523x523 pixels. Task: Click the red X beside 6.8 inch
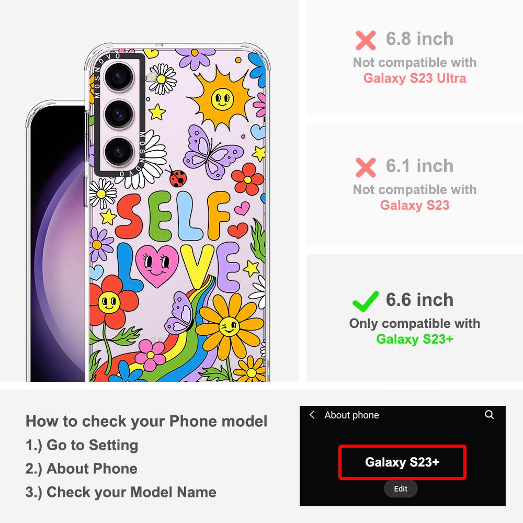[366, 40]
